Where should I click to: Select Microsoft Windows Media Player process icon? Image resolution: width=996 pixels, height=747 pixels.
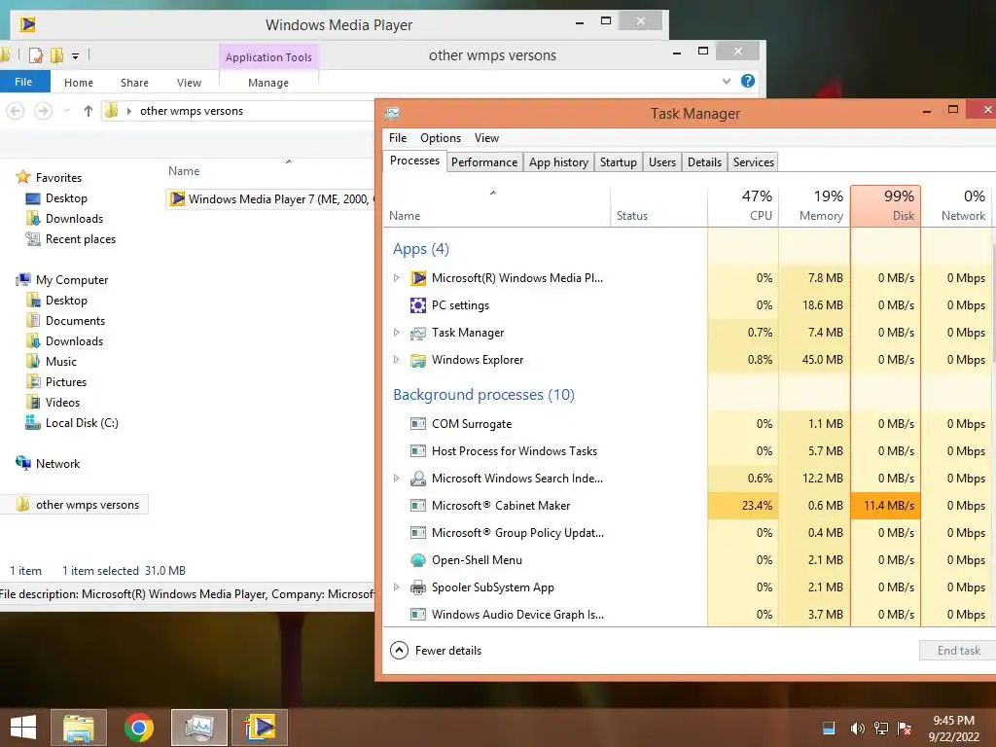pyautogui.click(x=418, y=278)
